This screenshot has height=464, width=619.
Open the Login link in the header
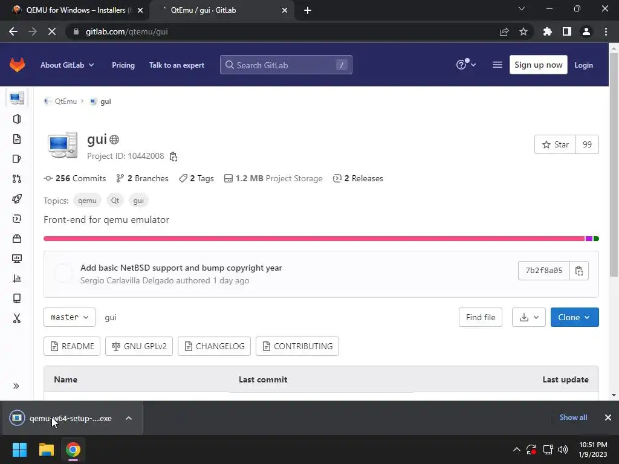tap(583, 65)
